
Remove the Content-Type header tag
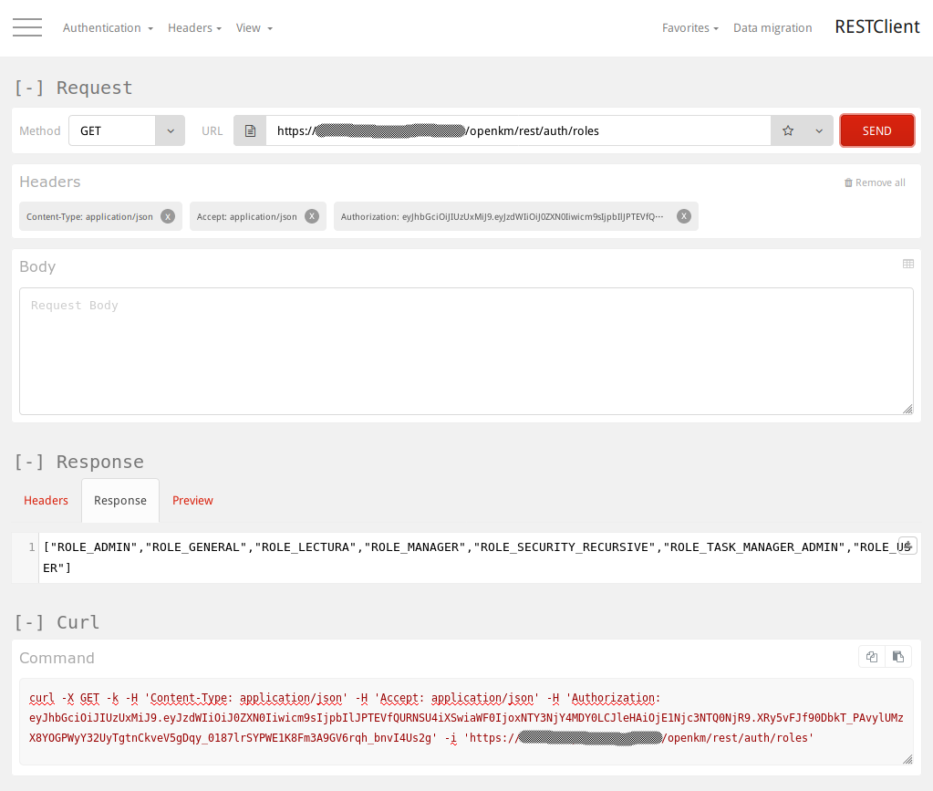click(168, 216)
